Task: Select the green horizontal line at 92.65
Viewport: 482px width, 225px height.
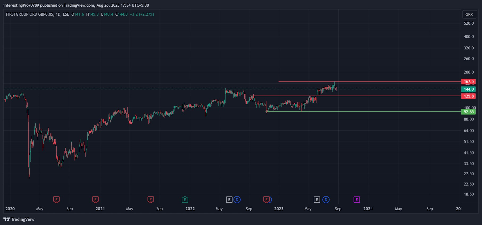Action: coord(363,112)
